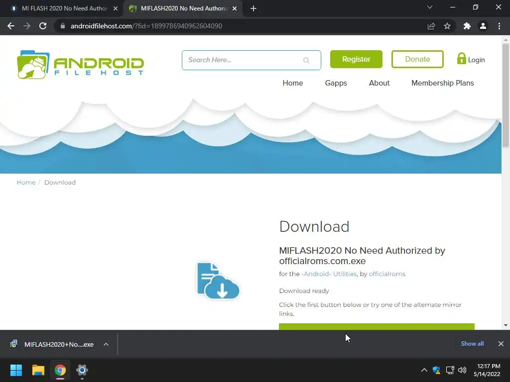Expand options for MIFLASH2020 download item
510x382 pixels.
[x=106, y=344]
